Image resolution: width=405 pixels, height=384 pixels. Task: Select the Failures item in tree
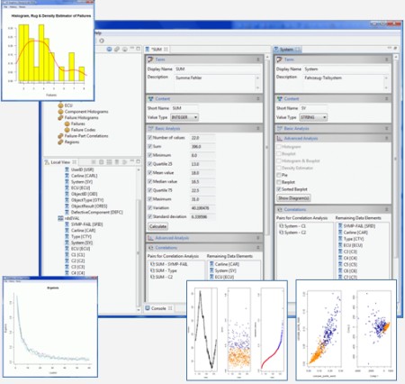click(78, 123)
